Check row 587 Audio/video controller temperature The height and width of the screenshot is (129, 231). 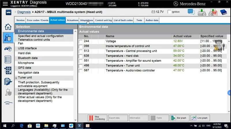tap(81, 71)
